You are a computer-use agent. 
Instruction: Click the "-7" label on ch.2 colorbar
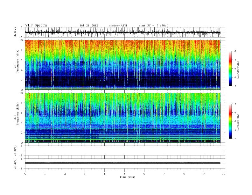(x=235, y=139)
